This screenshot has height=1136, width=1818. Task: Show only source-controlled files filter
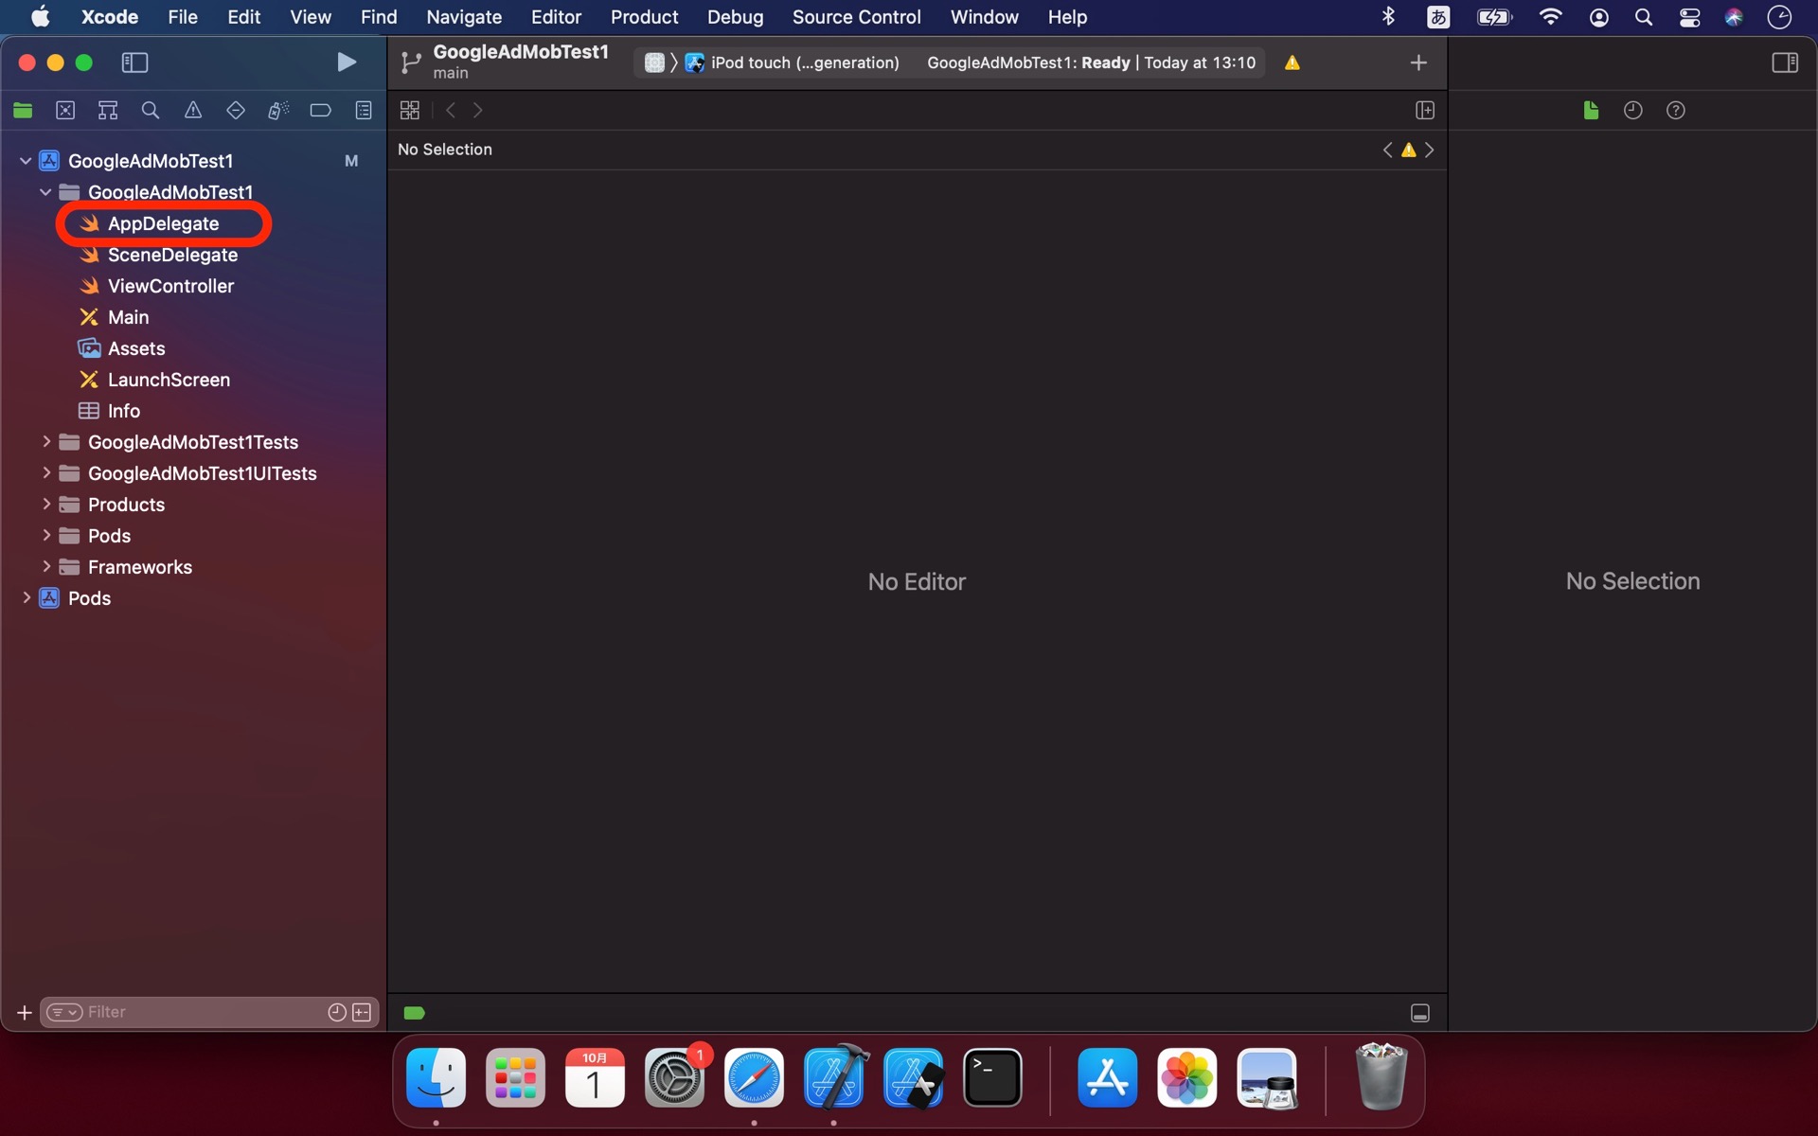point(362,1013)
